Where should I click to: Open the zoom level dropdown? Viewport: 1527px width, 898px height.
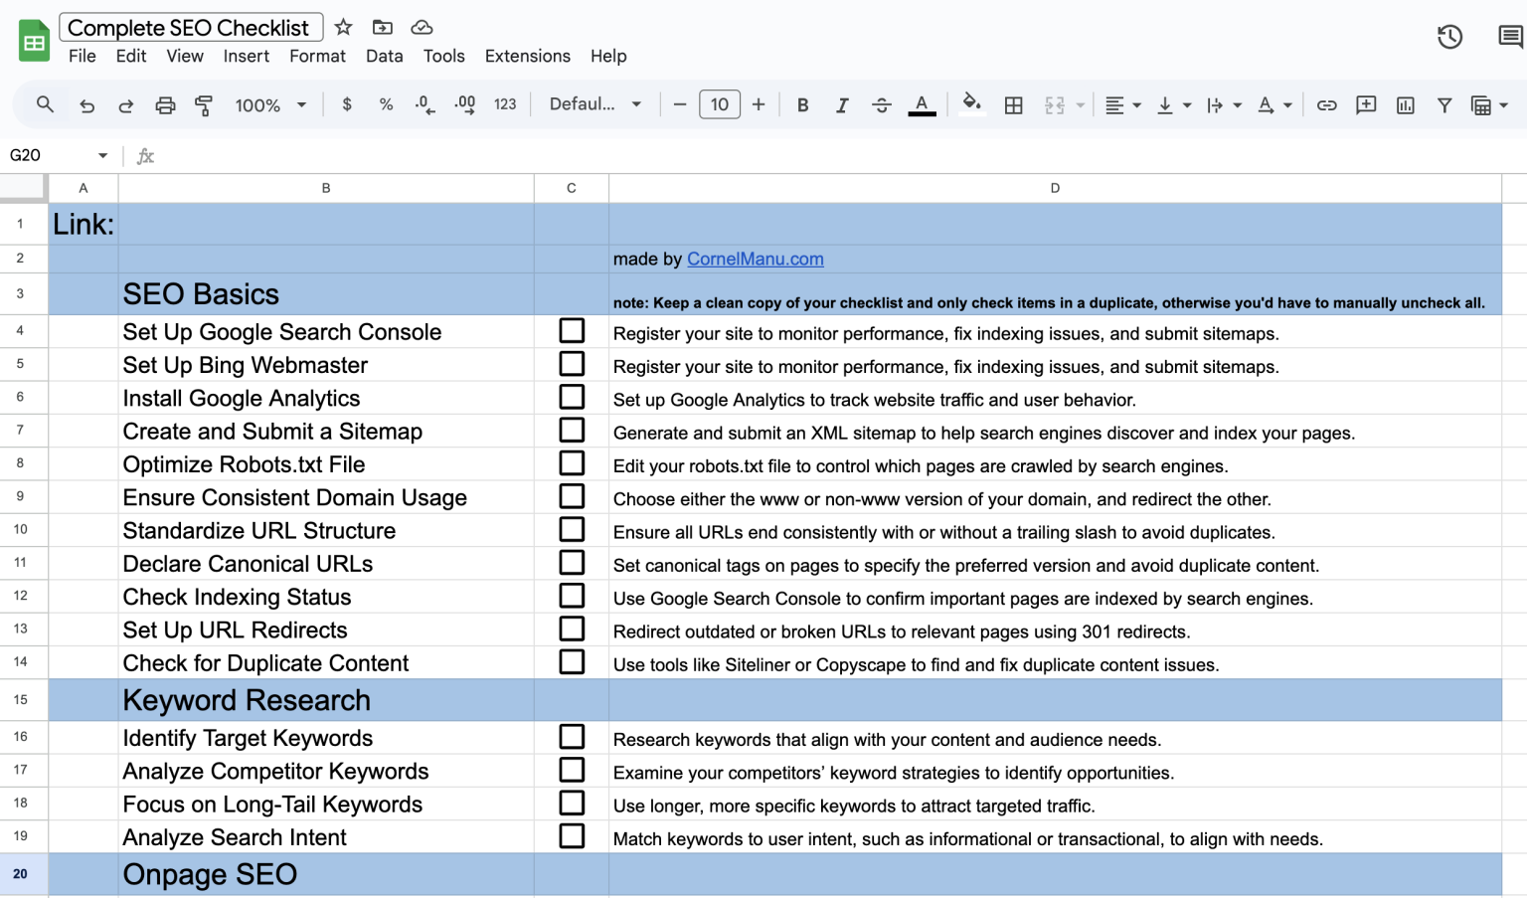coord(269,104)
